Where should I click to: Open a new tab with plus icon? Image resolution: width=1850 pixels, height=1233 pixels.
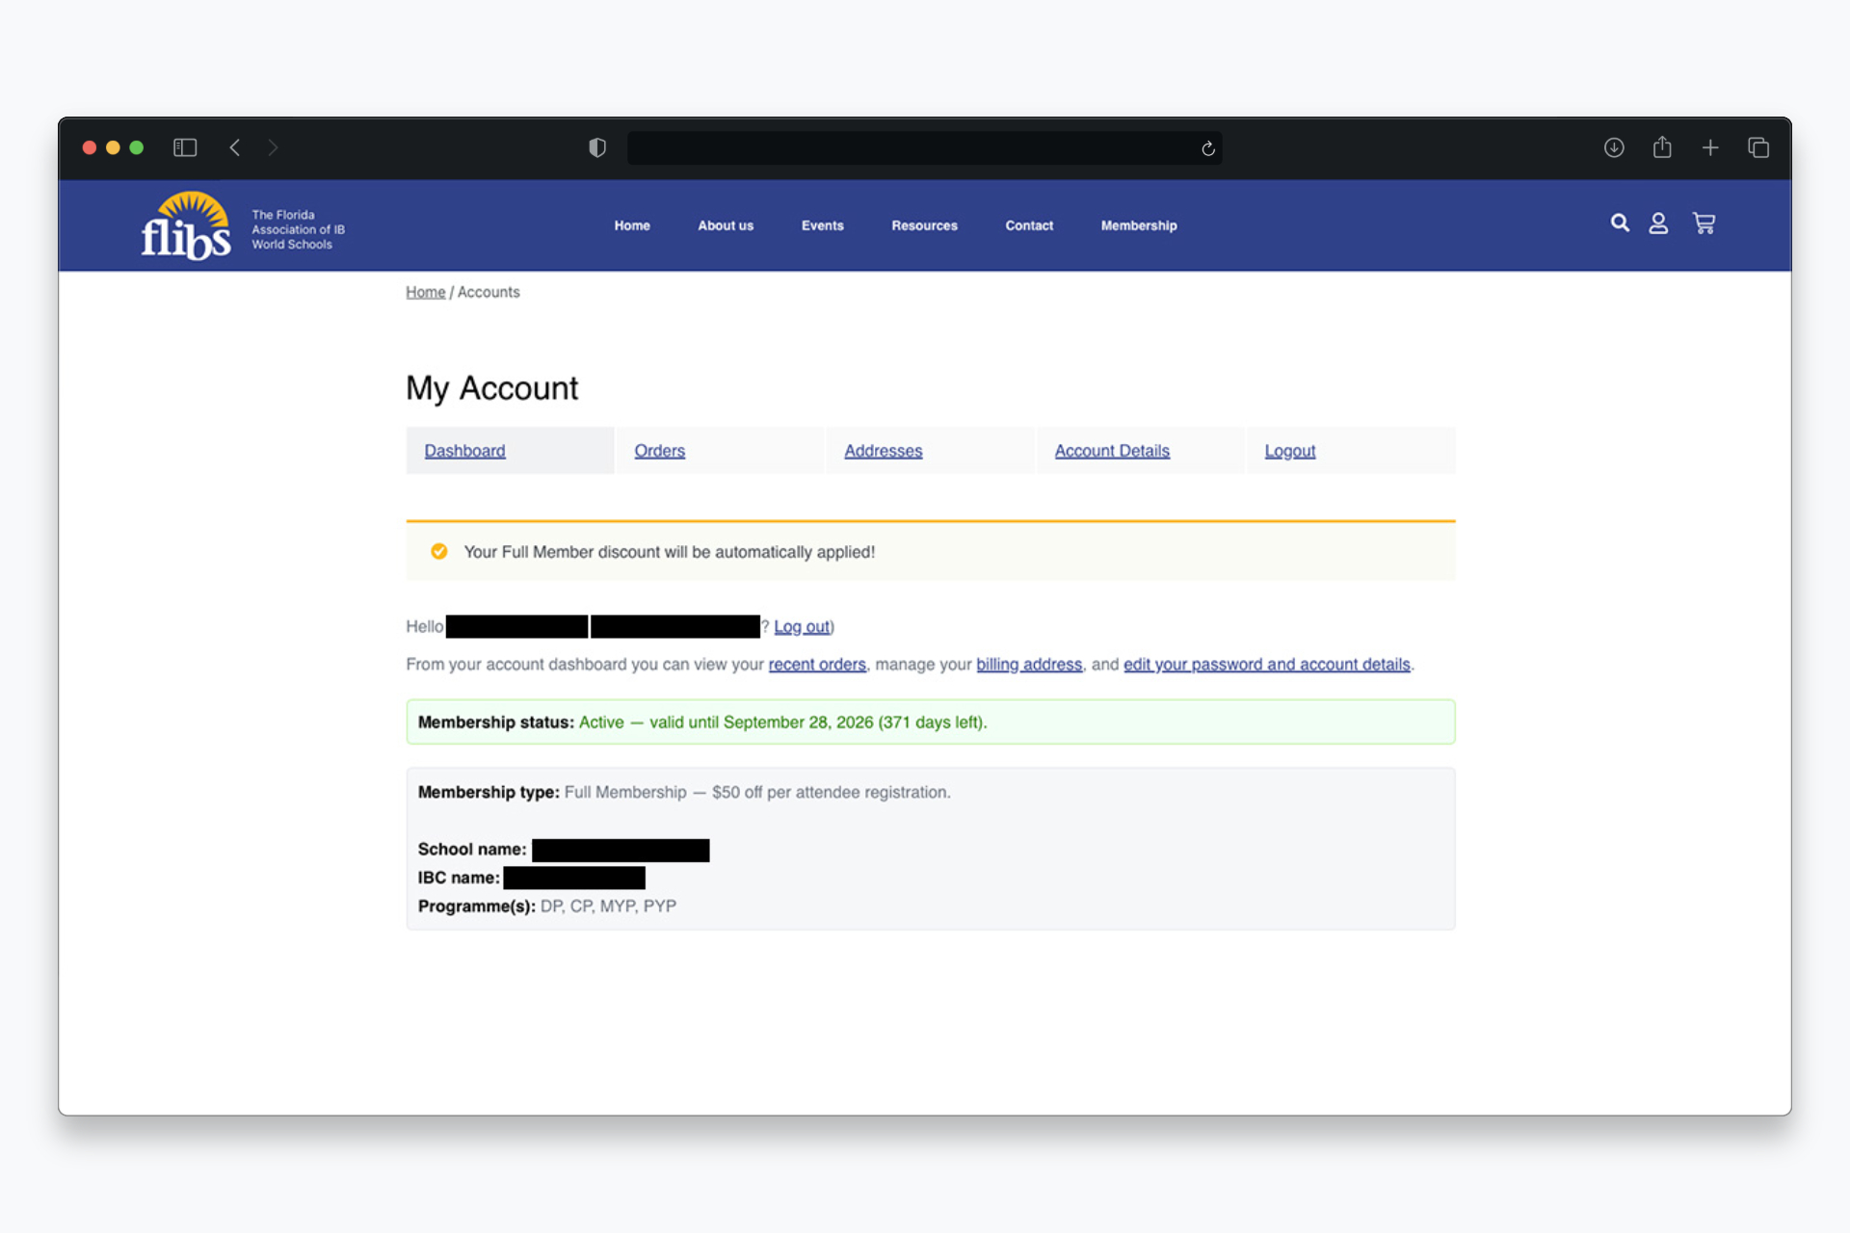click(x=1710, y=147)
